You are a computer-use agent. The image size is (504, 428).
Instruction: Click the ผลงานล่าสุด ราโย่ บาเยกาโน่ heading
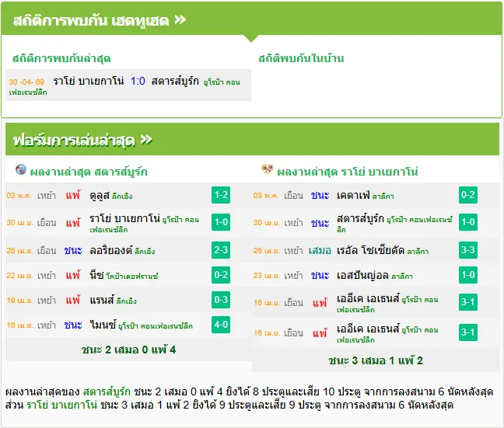pyautogui.click(x=348, y=172)
